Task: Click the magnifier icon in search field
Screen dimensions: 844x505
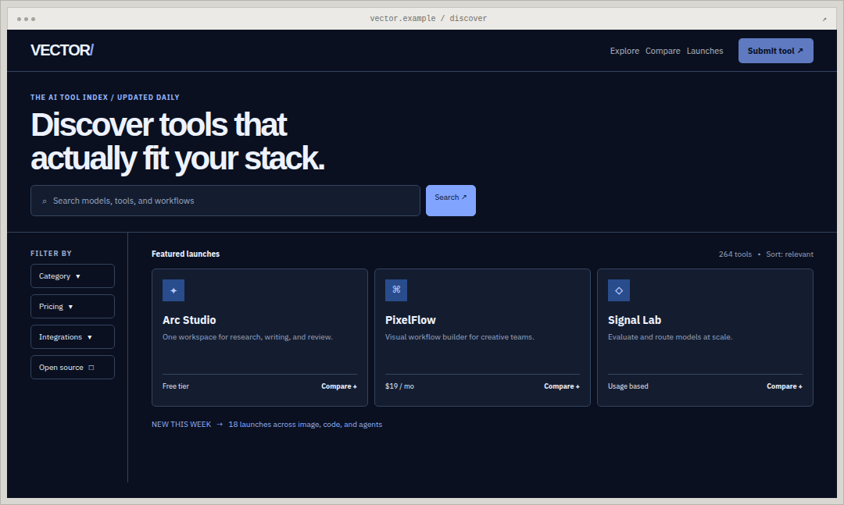Action: coord(44,201)
